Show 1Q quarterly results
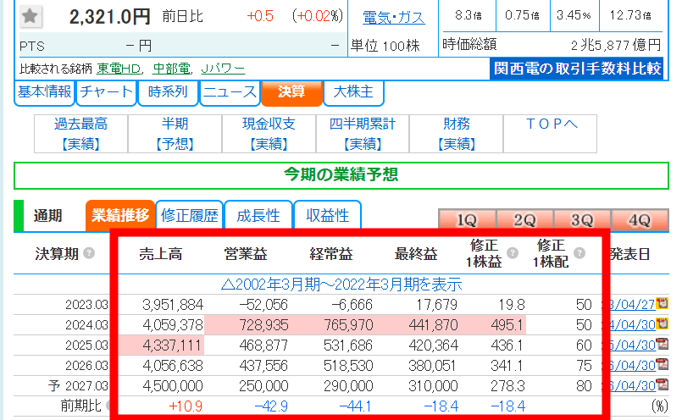The height and width of the screenshot is (420, 682). tap(467, 220)
